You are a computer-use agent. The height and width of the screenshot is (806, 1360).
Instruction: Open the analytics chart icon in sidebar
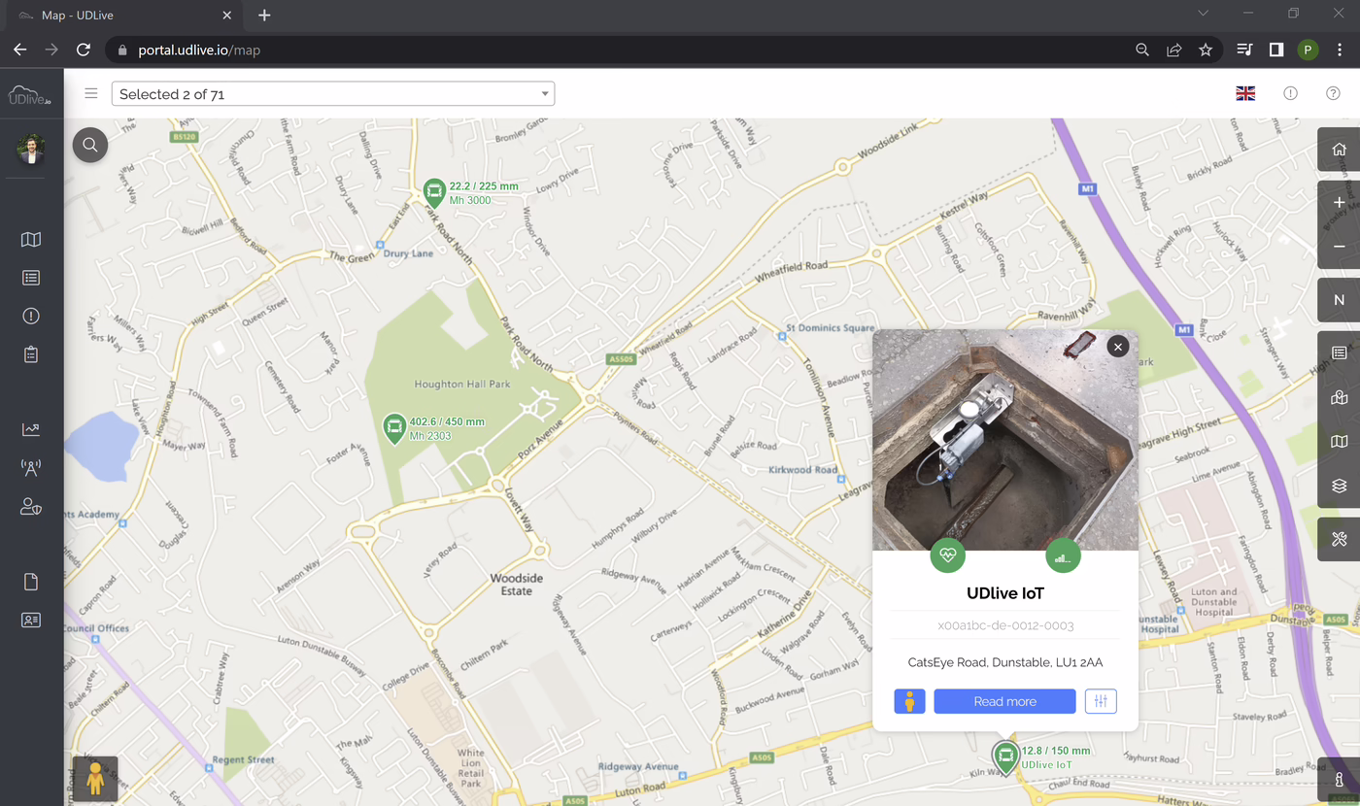pos(31,429)
